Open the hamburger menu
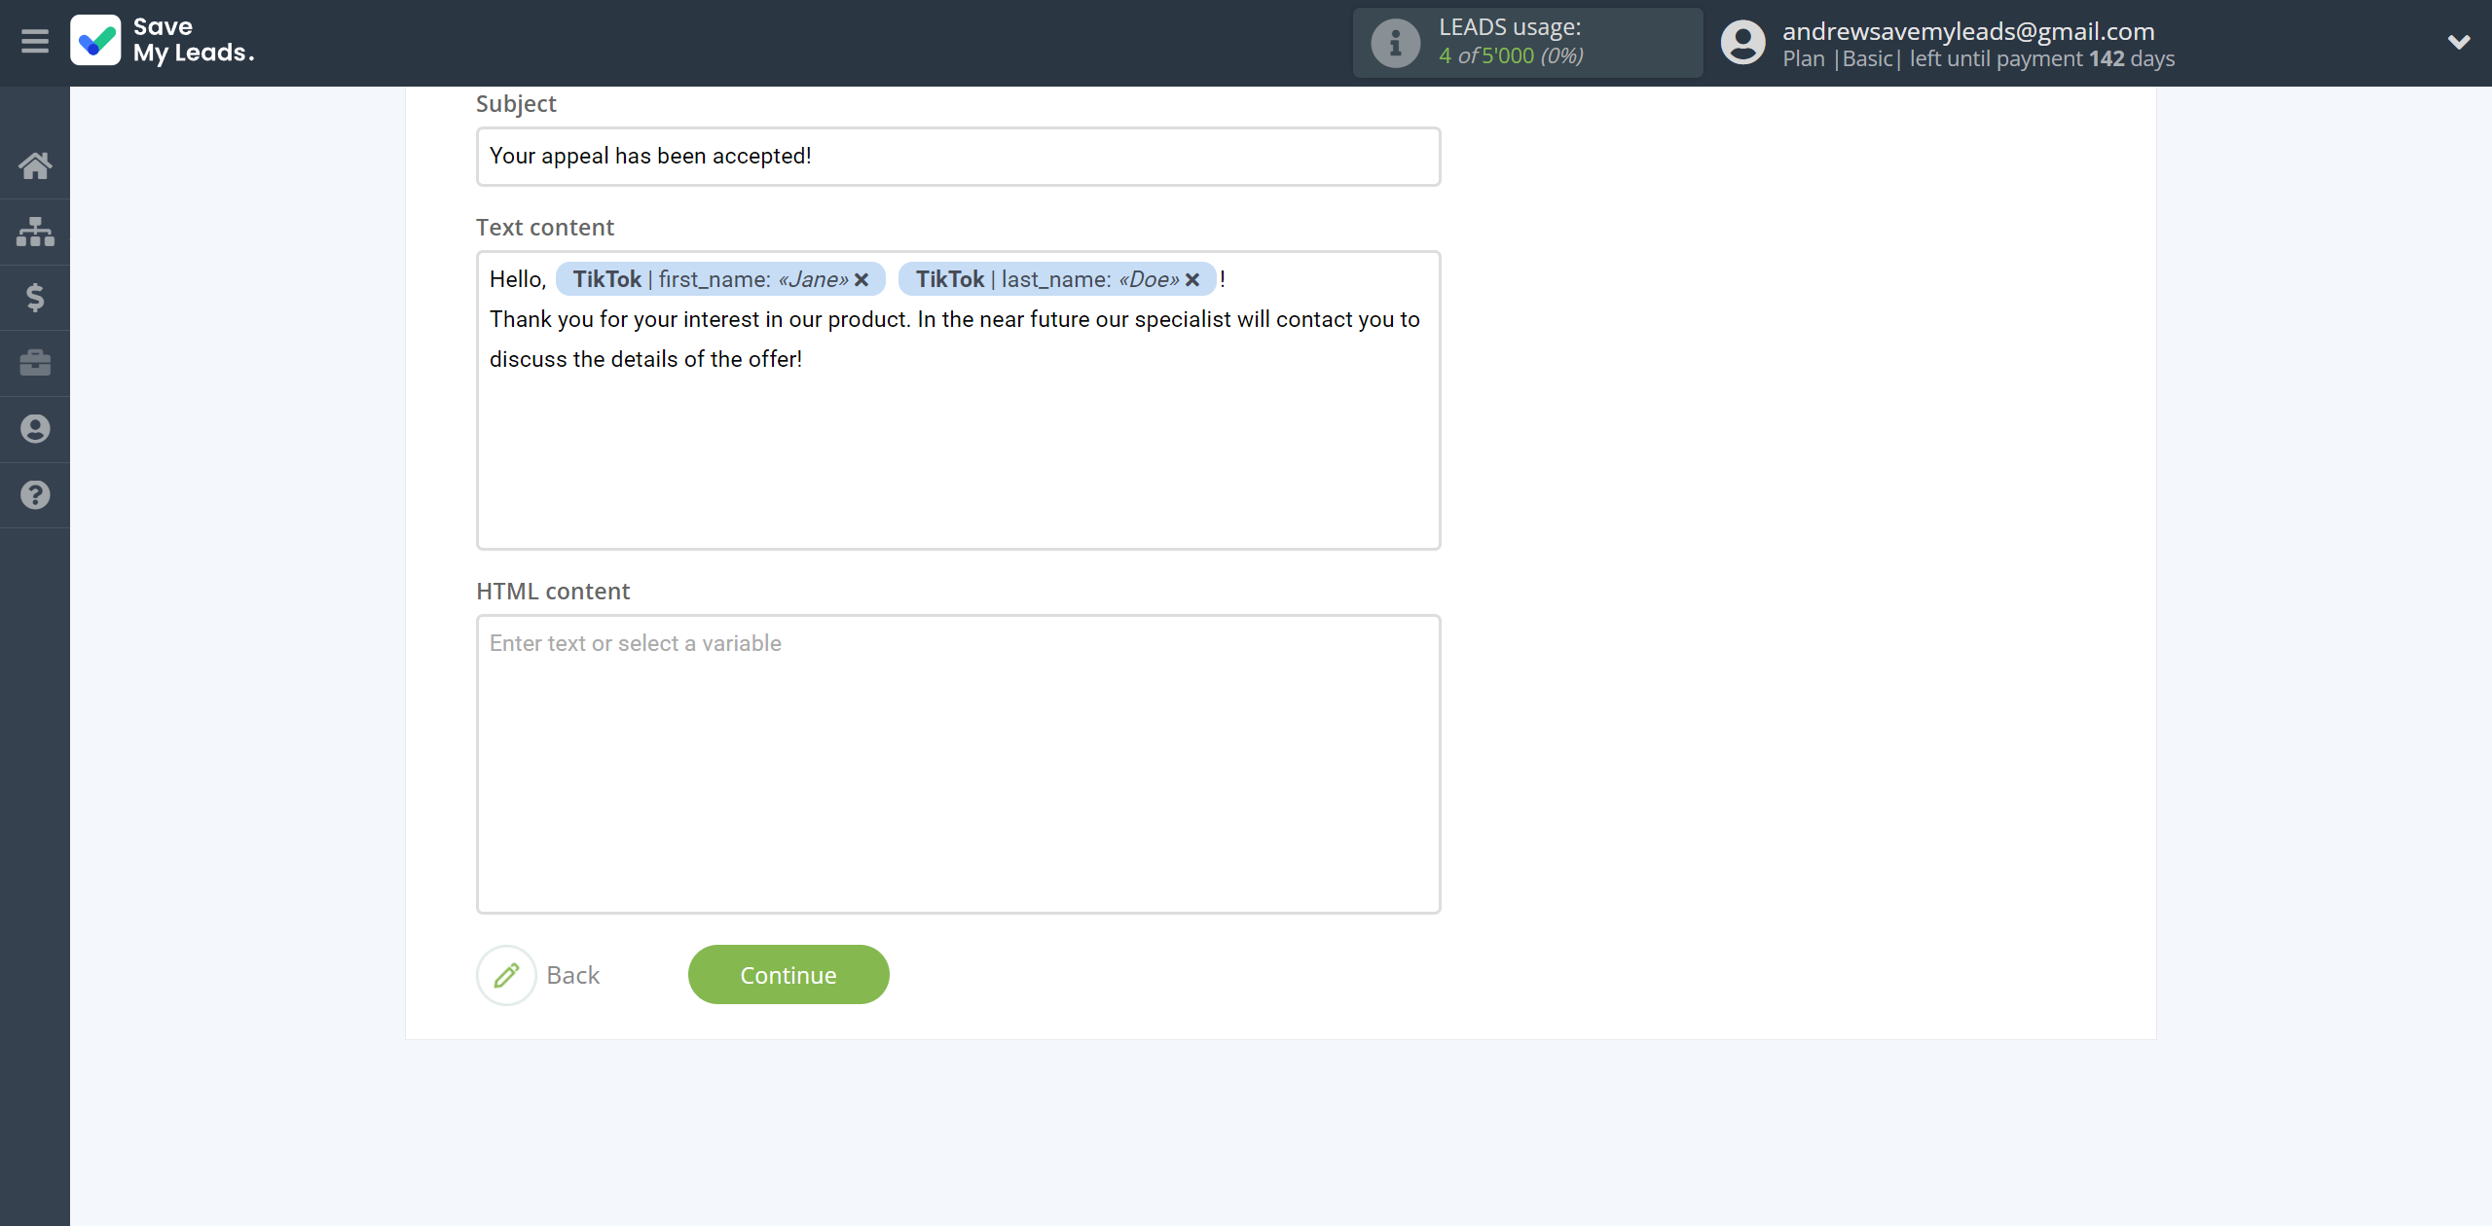Viewport: 2492px width, 1226px height. pyautogui.click(x=35, y=42)
